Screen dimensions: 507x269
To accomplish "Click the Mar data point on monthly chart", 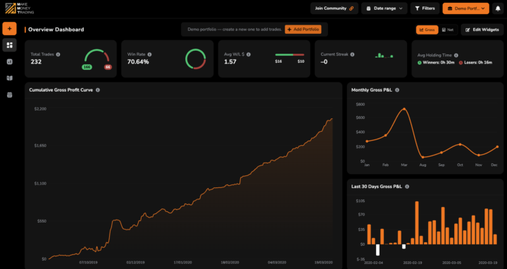I will tap(404, 109).
